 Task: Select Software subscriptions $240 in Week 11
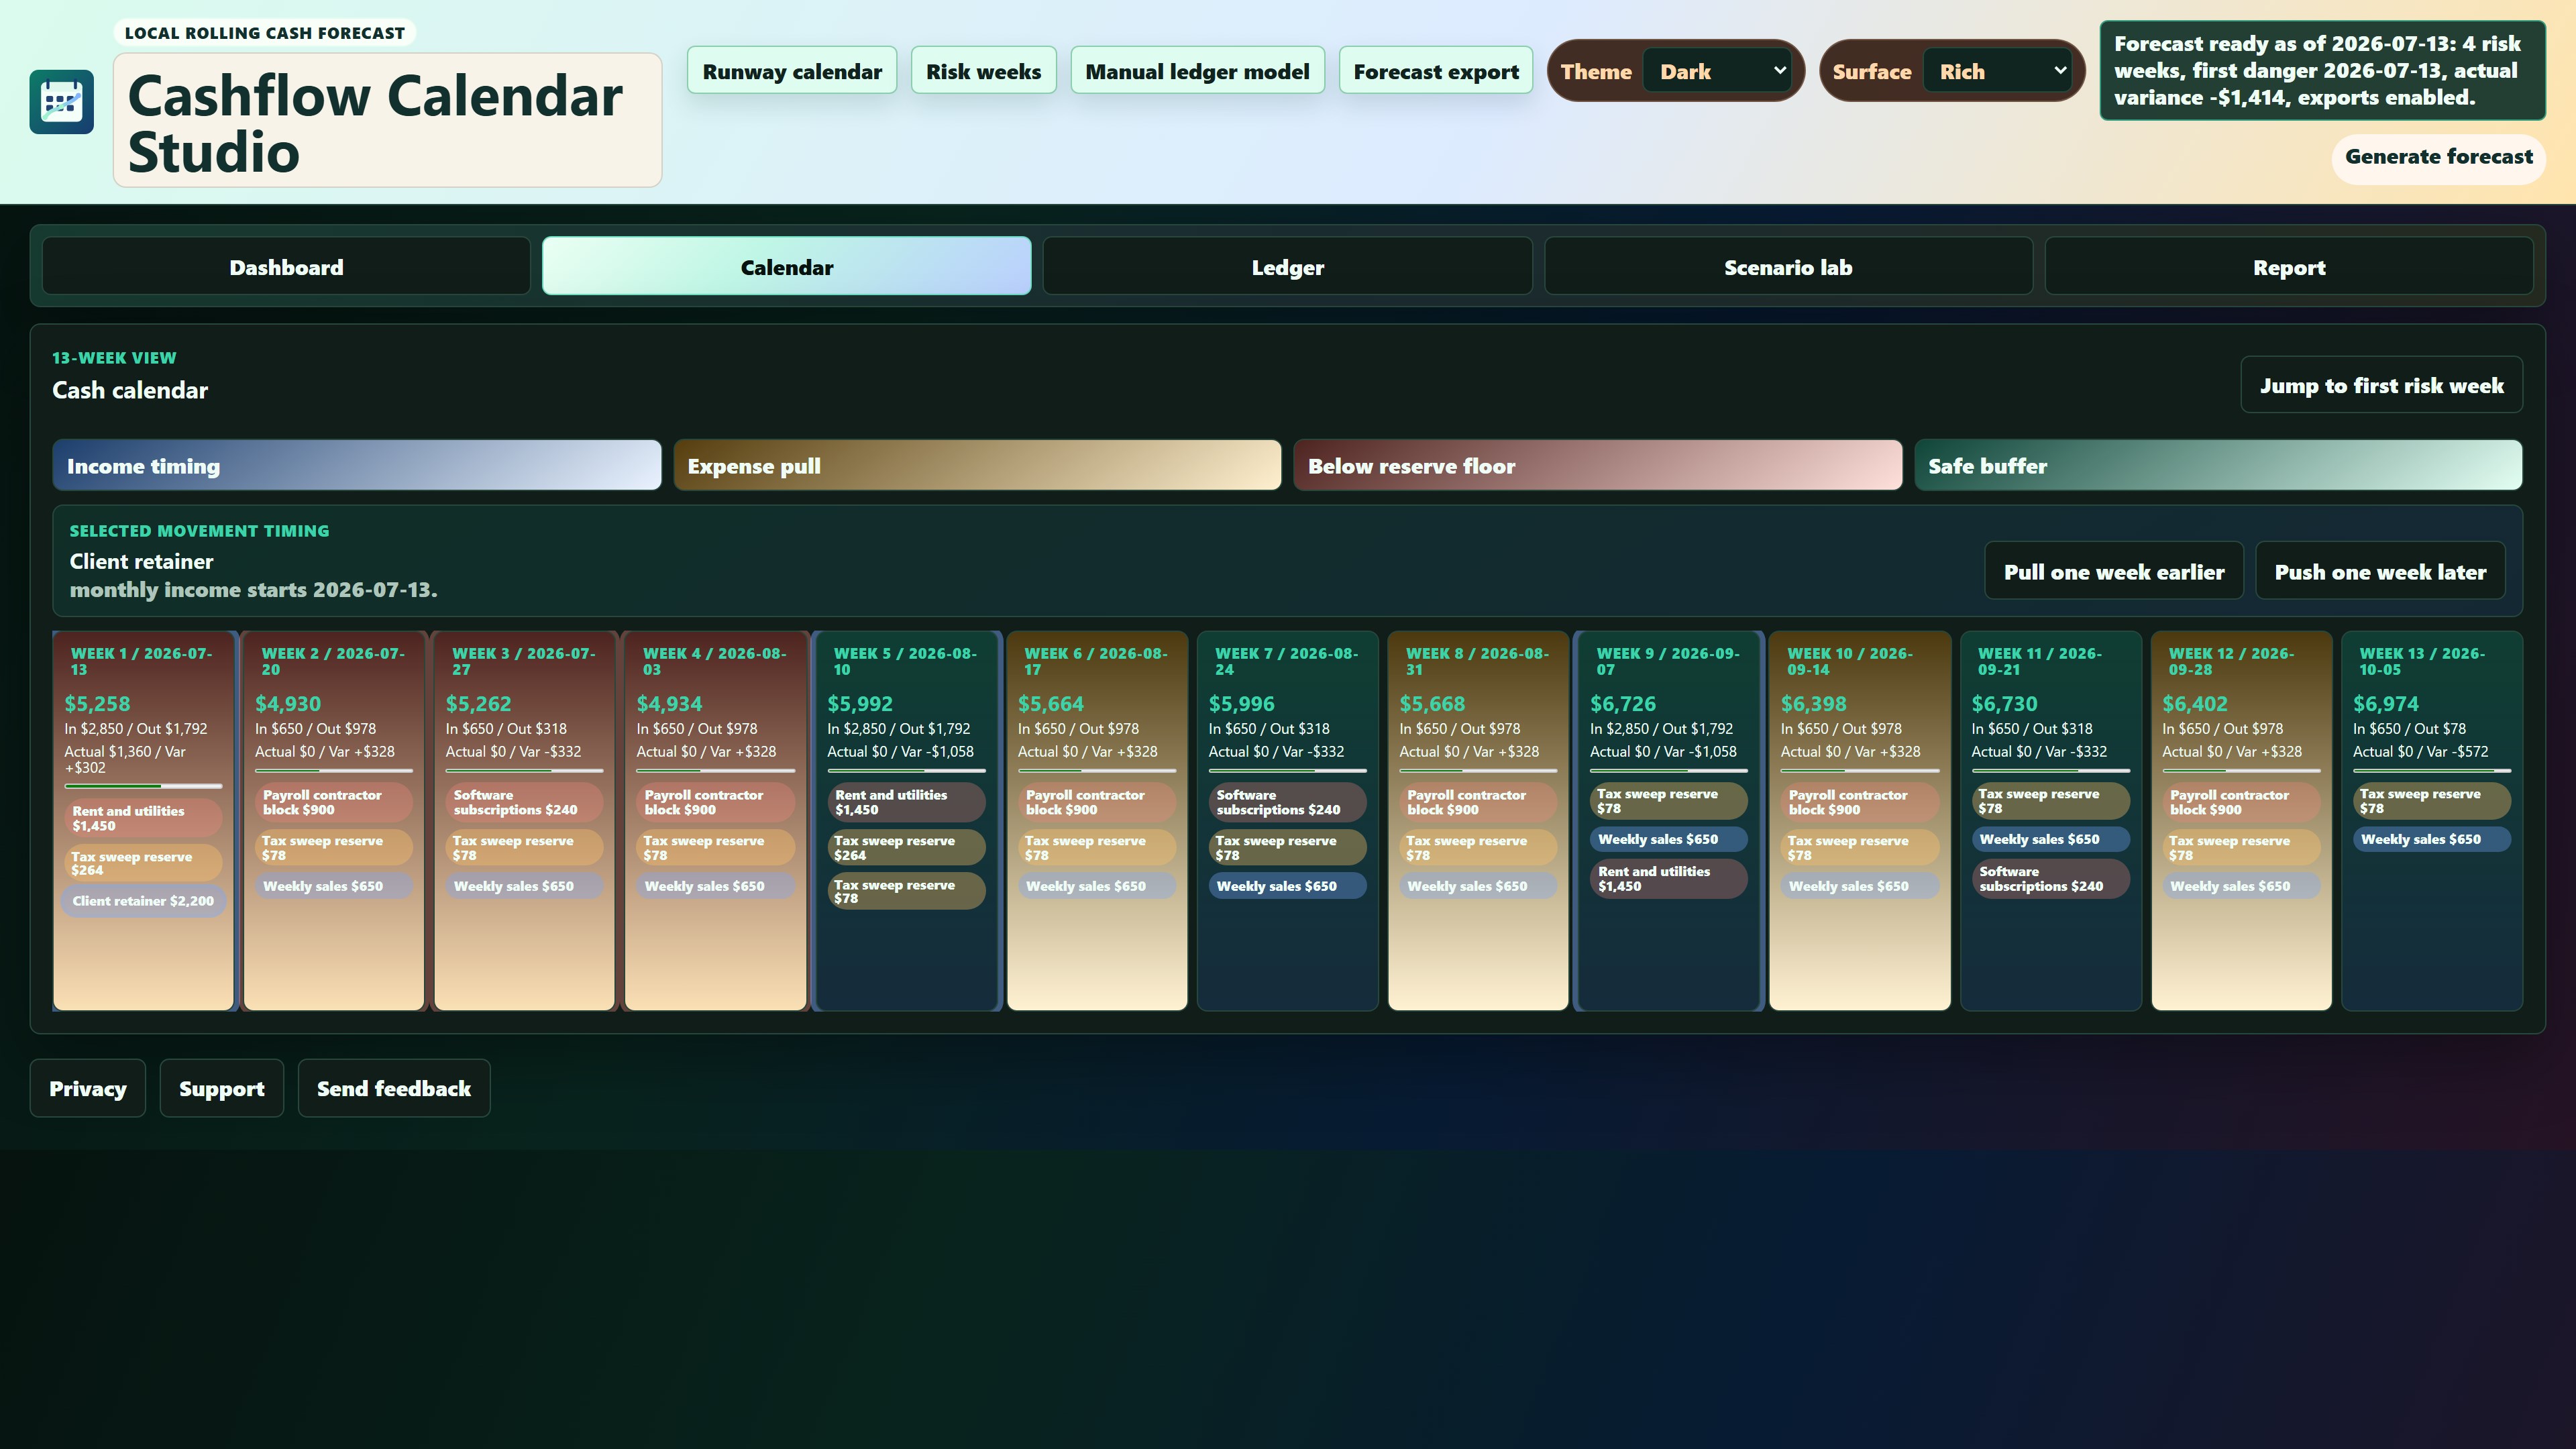(2050, 879)
